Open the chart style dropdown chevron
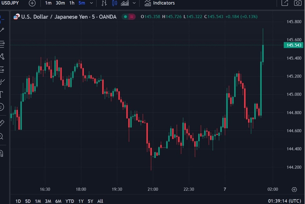305x204 pixels. pos(134,3)
